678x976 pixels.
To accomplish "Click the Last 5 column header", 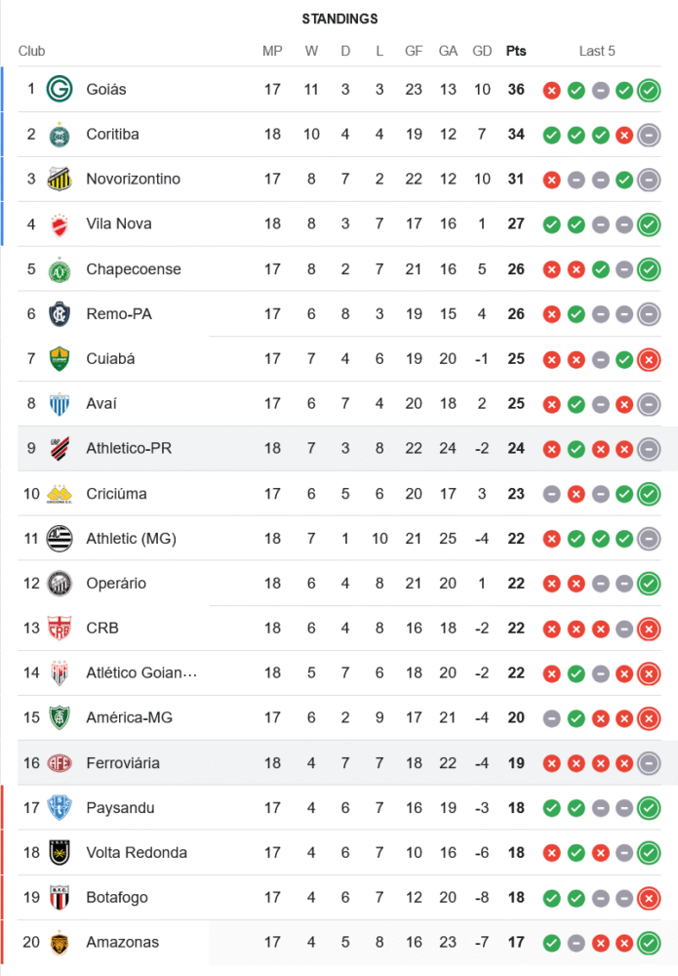I will [597, 51].
